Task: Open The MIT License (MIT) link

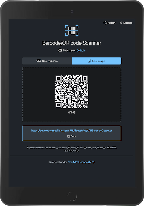Action: click(81, 162)
